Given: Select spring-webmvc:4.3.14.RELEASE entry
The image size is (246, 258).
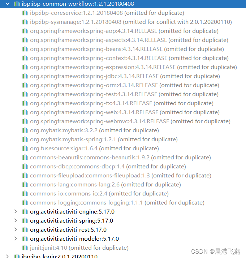Looking at the screenshot, I should coord(130,121).
